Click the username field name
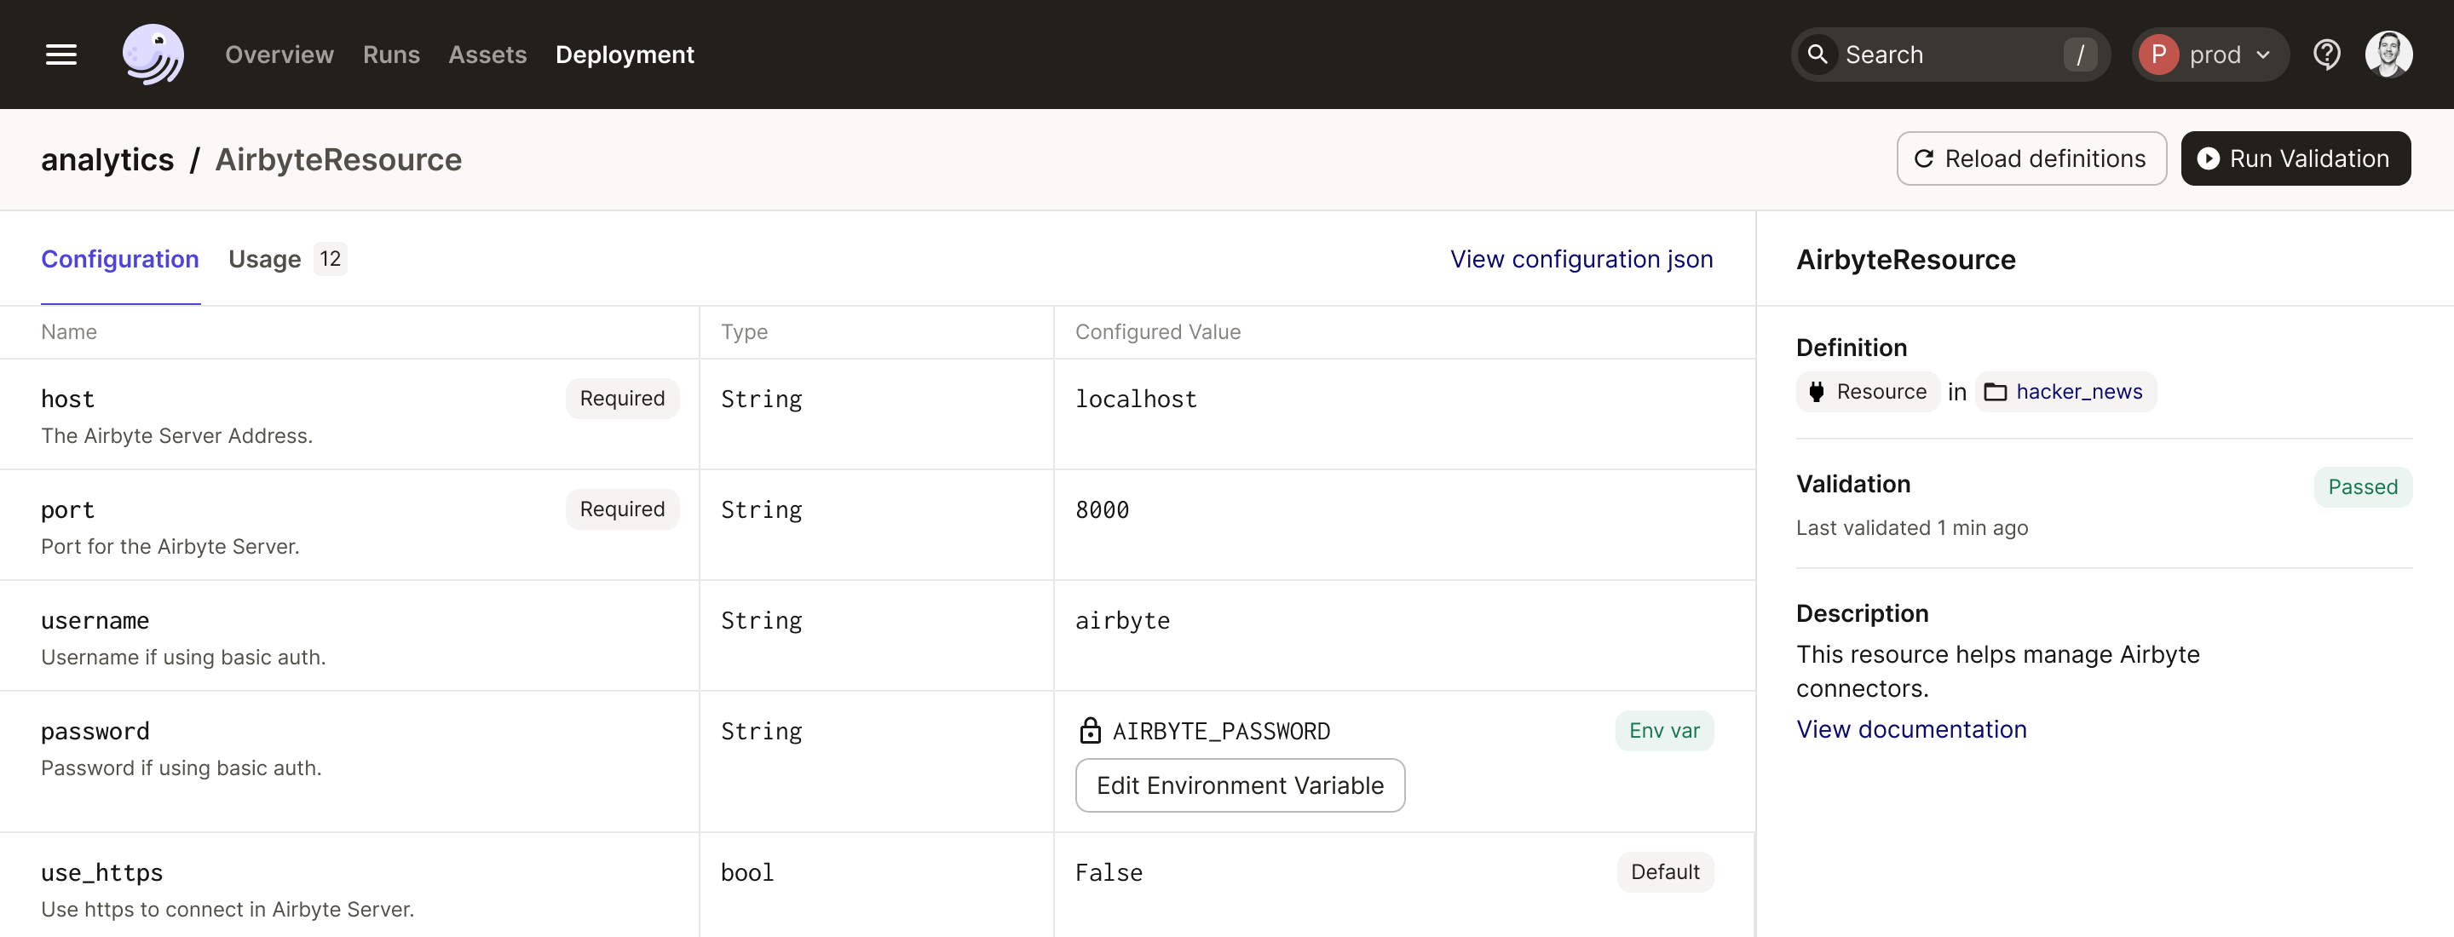The width and height of the screenshot is (2454, 937). [x=95, y=620]
